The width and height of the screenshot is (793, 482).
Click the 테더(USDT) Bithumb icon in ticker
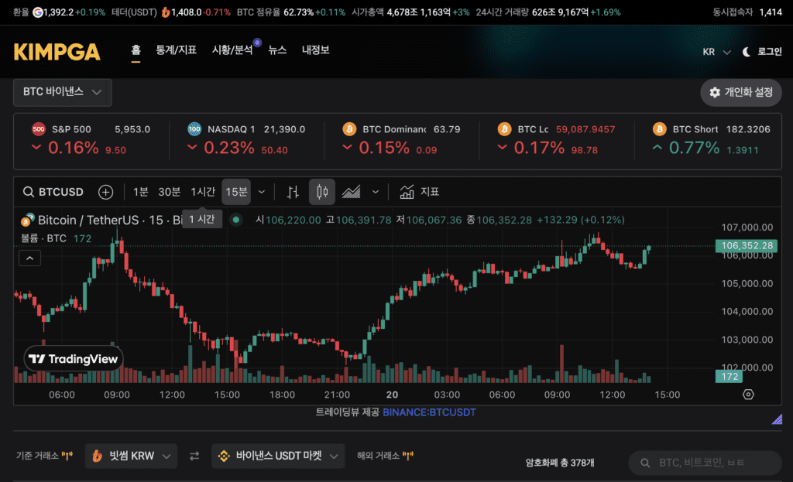coord(166,12)
